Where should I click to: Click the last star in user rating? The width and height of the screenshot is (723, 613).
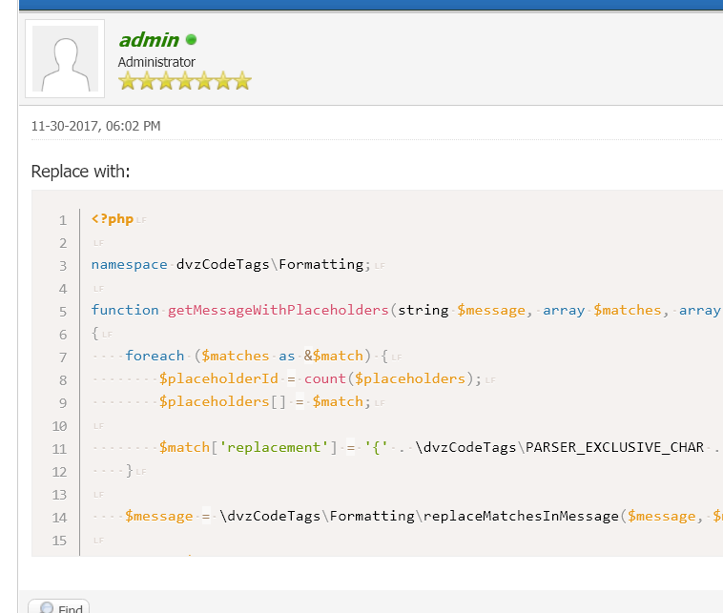(x=241, y=81)
